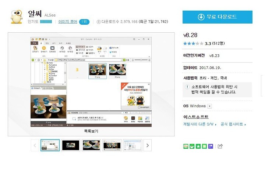Click the ALSee owl mascot logo
Viewport: 272px width, 174px height.
(17, 17)
